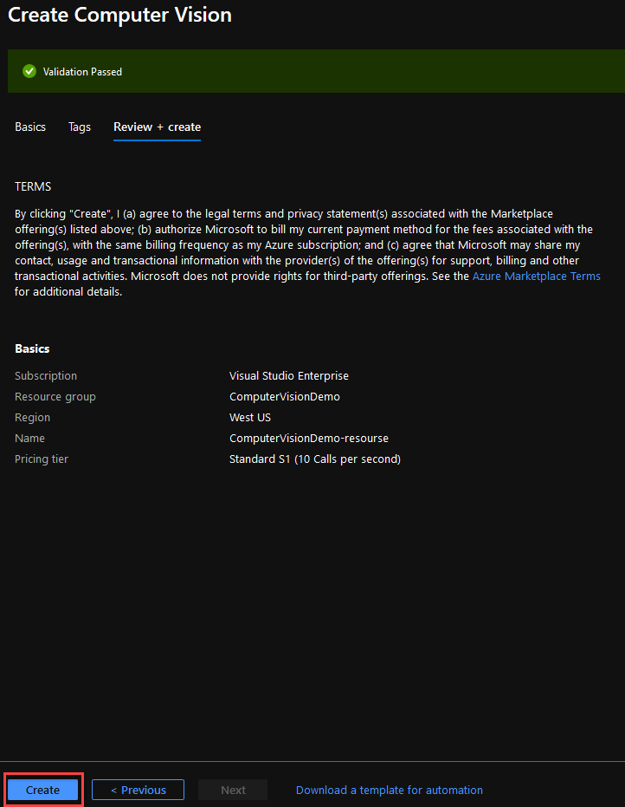Image resolution: width=625 pixels, height=807 pixels.
Task: Click the Resource group label
Action: coord(55,397)
